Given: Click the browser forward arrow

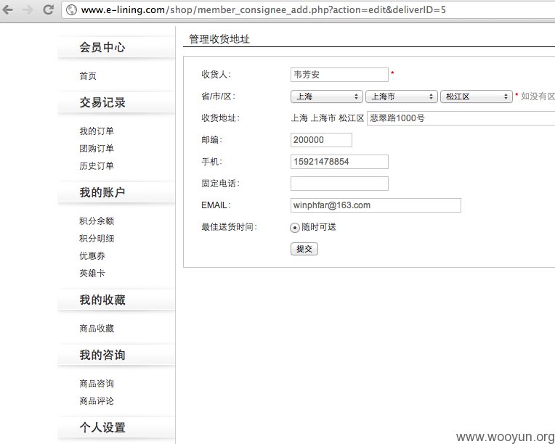Looking at the screenshot, I should (28, 9).
